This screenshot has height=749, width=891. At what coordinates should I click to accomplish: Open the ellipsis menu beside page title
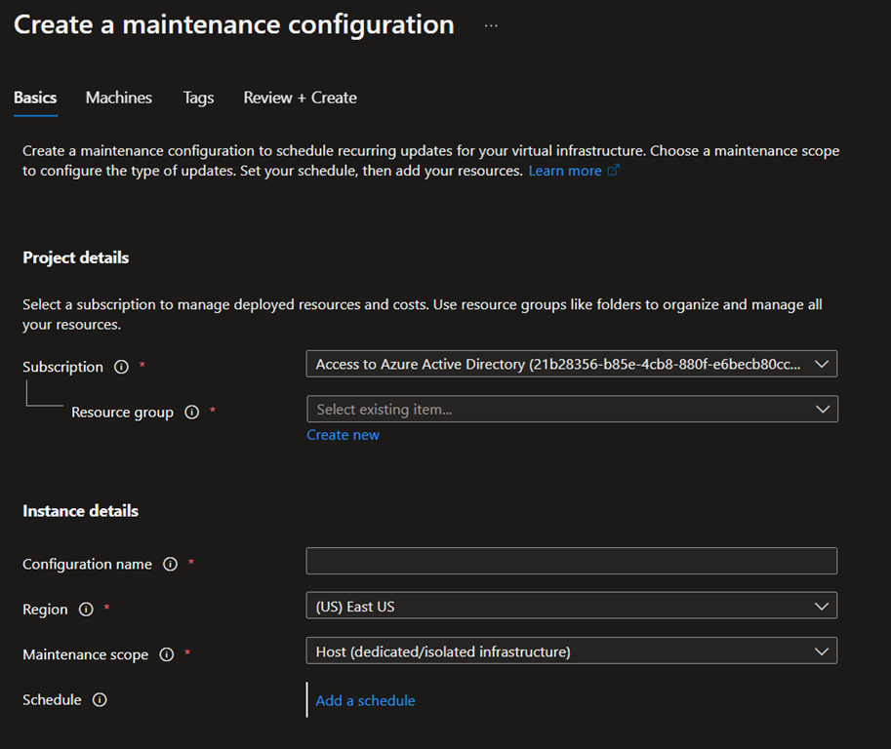pyautogui.click(x=491, y=26)
